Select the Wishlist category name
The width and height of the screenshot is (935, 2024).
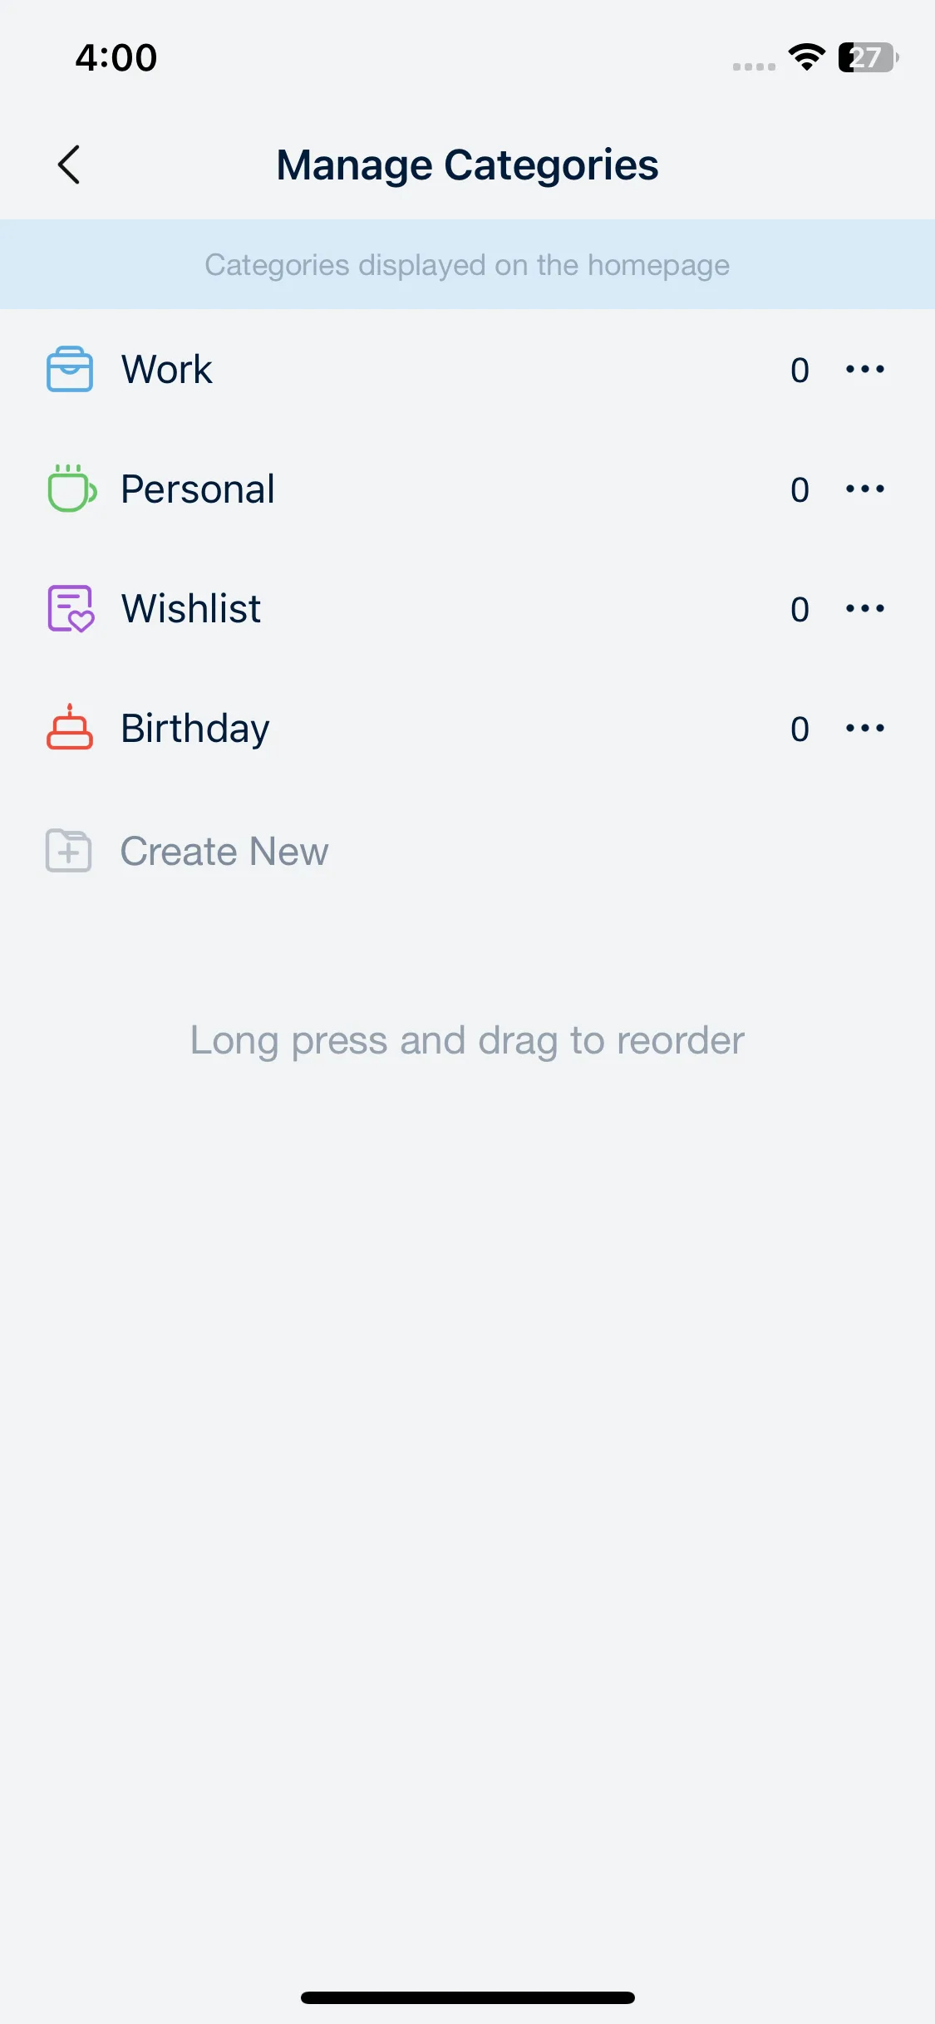point(191,608)
